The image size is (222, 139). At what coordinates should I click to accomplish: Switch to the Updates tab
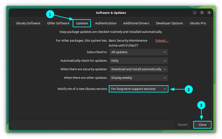pos(82,23)
